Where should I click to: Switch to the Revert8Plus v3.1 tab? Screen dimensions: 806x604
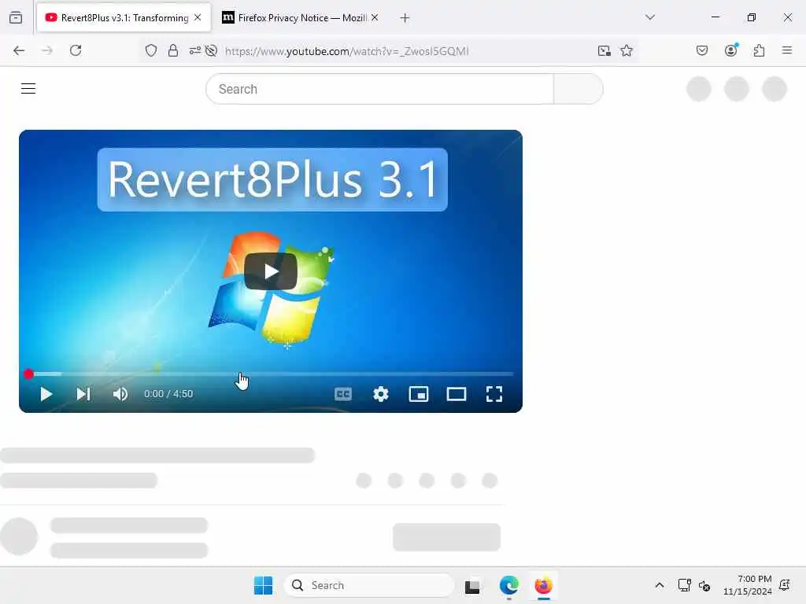[x=124, y=17]
